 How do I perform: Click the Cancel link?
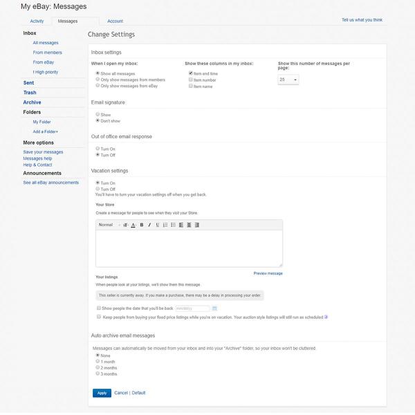(121, 393)
